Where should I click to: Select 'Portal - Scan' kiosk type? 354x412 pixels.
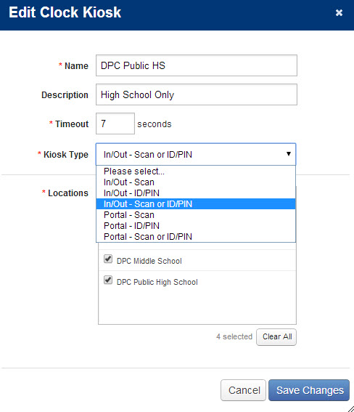[196, 215]
